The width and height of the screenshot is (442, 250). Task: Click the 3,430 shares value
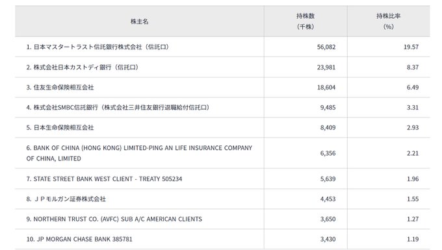tap(328, 239)
